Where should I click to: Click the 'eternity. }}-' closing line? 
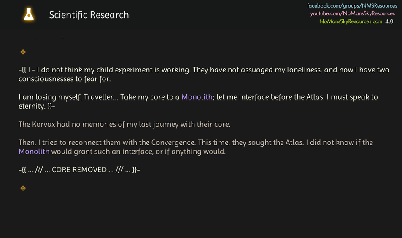point(37,106)
